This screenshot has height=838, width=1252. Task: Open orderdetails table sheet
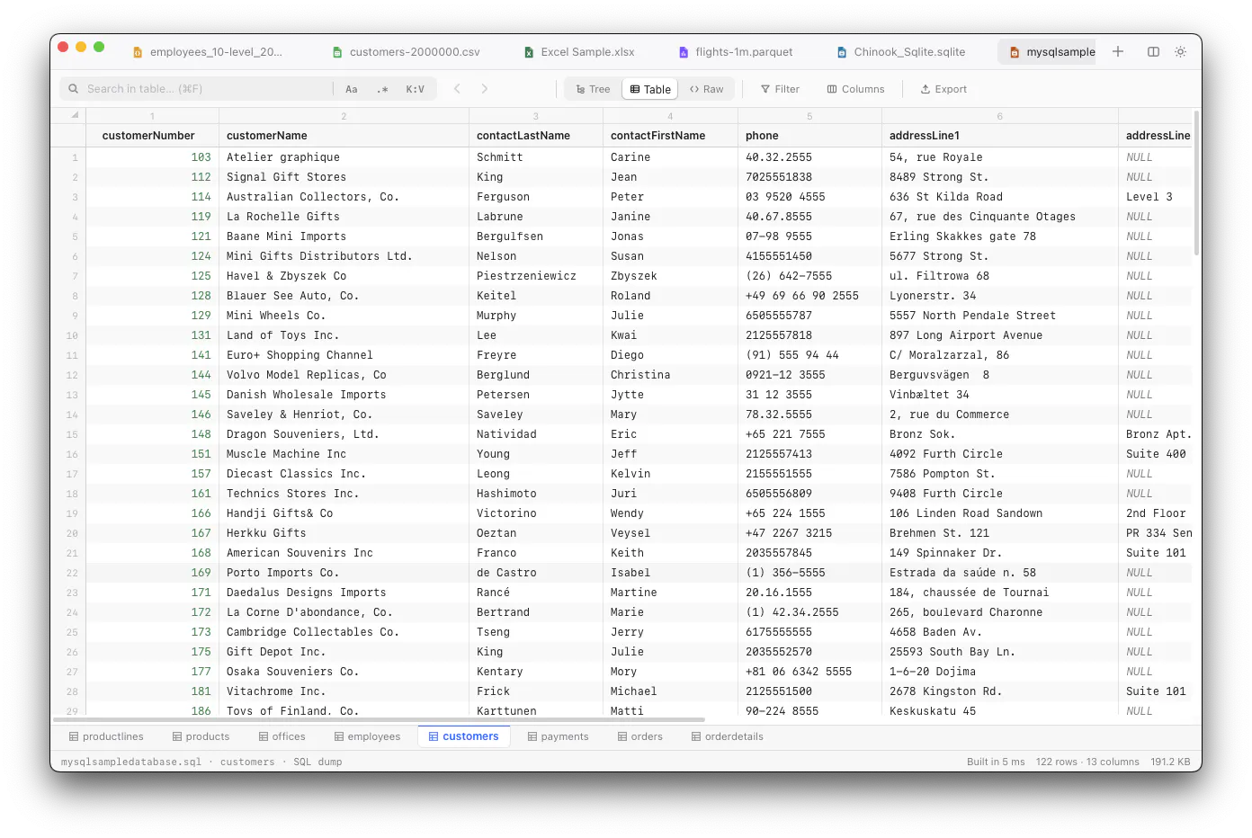point(727,736)
